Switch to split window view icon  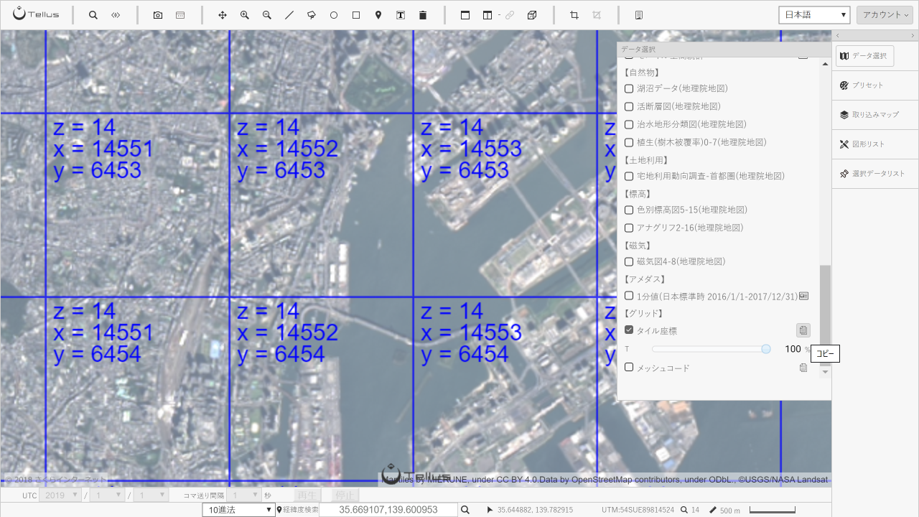(488, 15)
